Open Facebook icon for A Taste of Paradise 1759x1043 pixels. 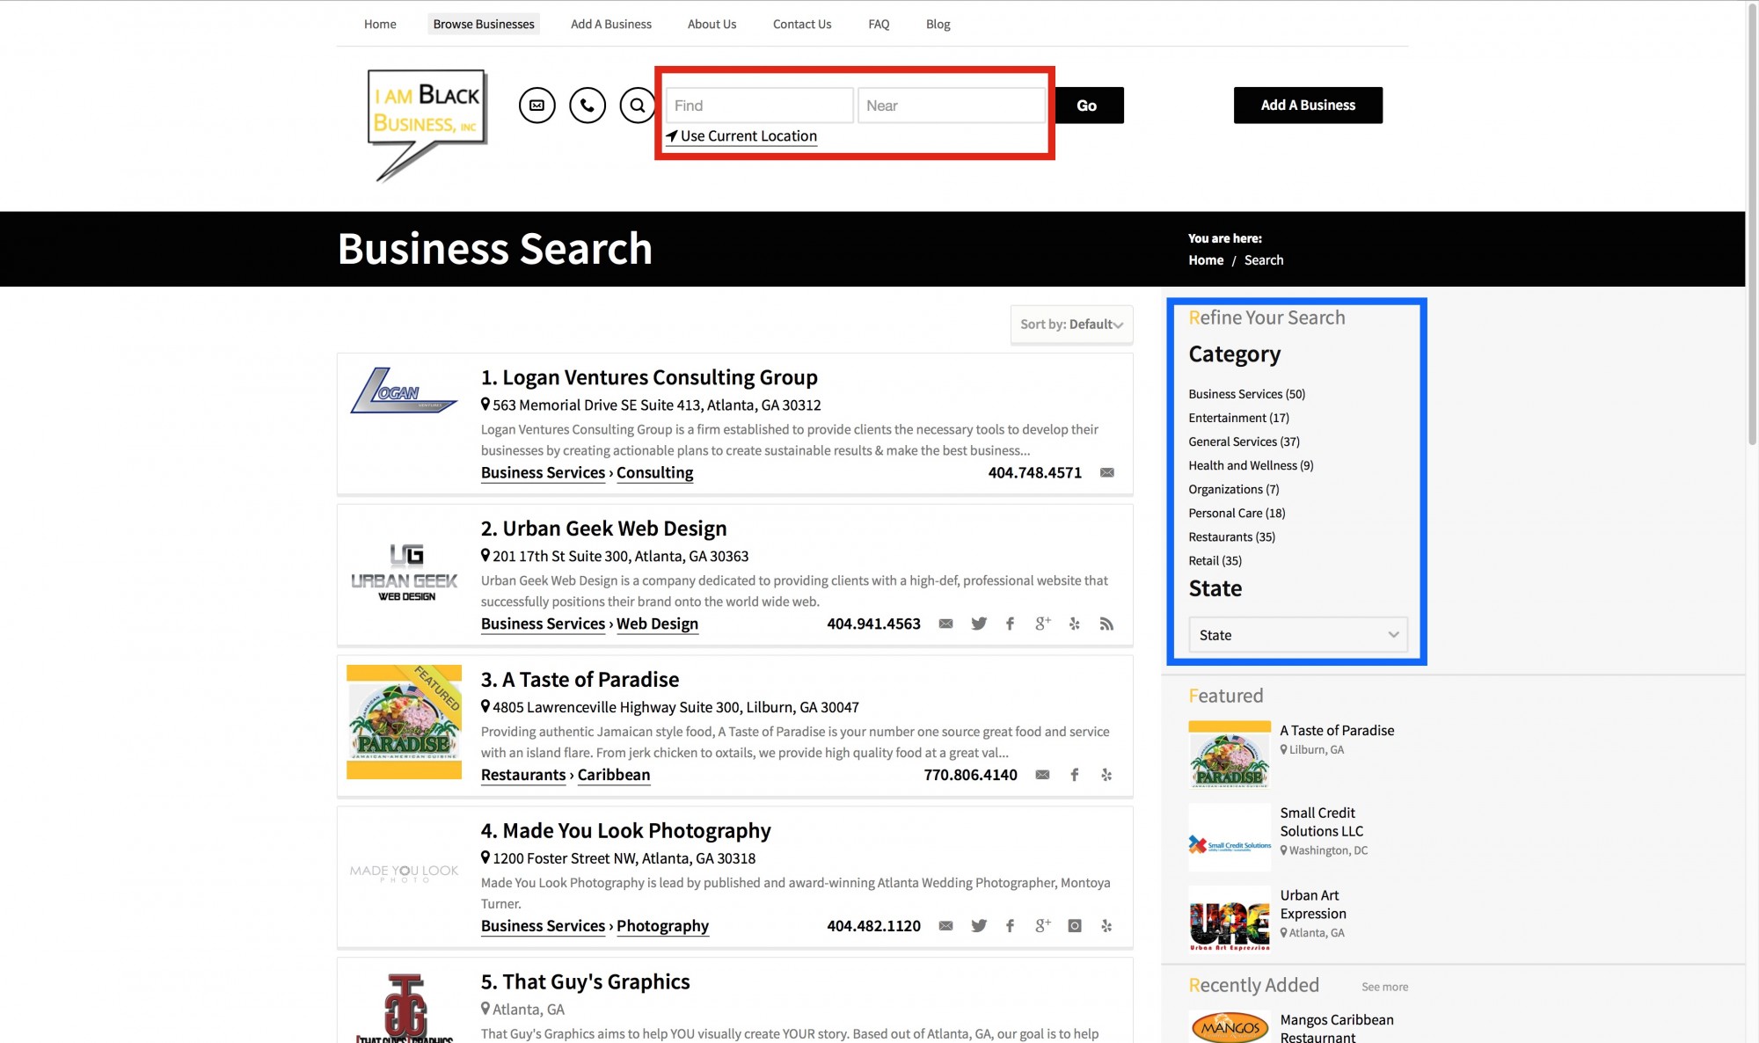[1074, 776]
